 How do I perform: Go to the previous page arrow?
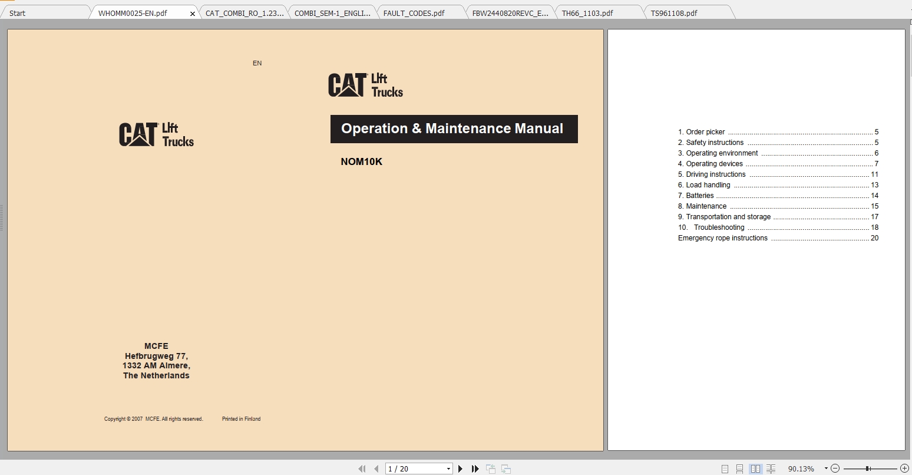coord(376,469)
